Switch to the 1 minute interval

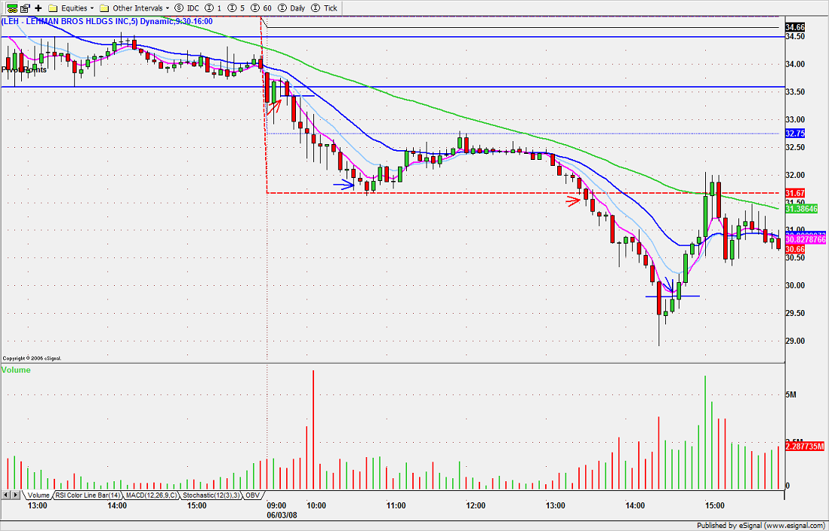(x=214, y=8)
